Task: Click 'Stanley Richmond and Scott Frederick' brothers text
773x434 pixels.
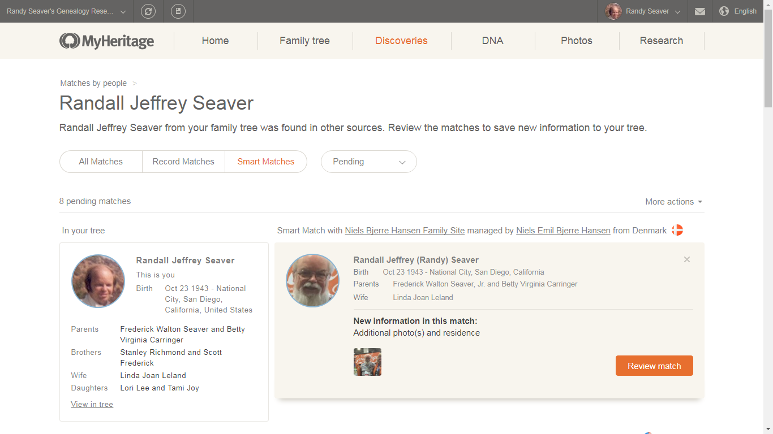Action: pos(171,358)
